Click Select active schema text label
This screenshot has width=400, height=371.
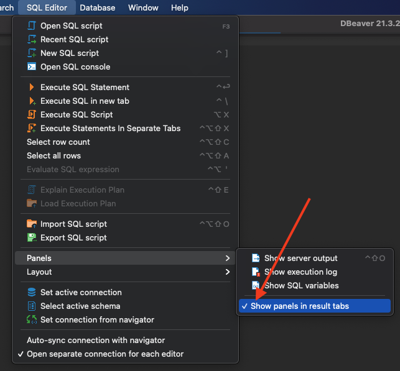(80, 306)
